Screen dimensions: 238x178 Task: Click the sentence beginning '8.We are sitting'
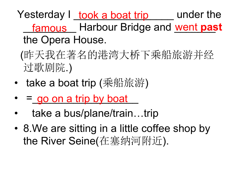(x=117, y=135)
